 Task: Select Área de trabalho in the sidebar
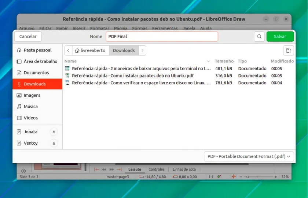click(x=37, y=61)
